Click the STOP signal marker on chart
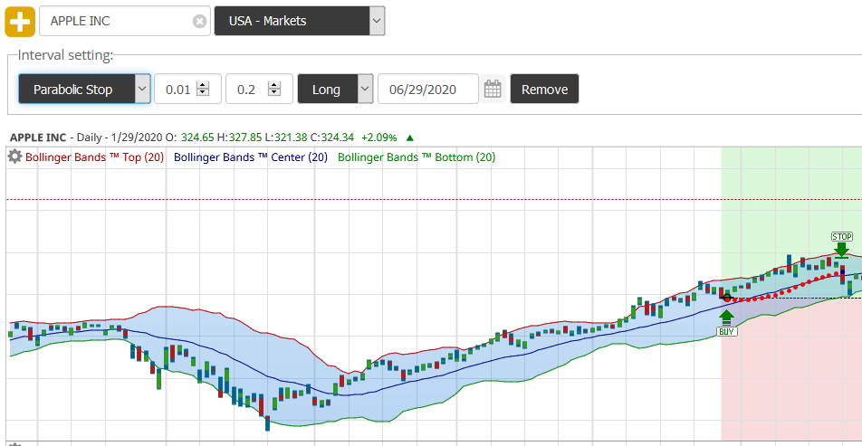 (x=841, y=237)
